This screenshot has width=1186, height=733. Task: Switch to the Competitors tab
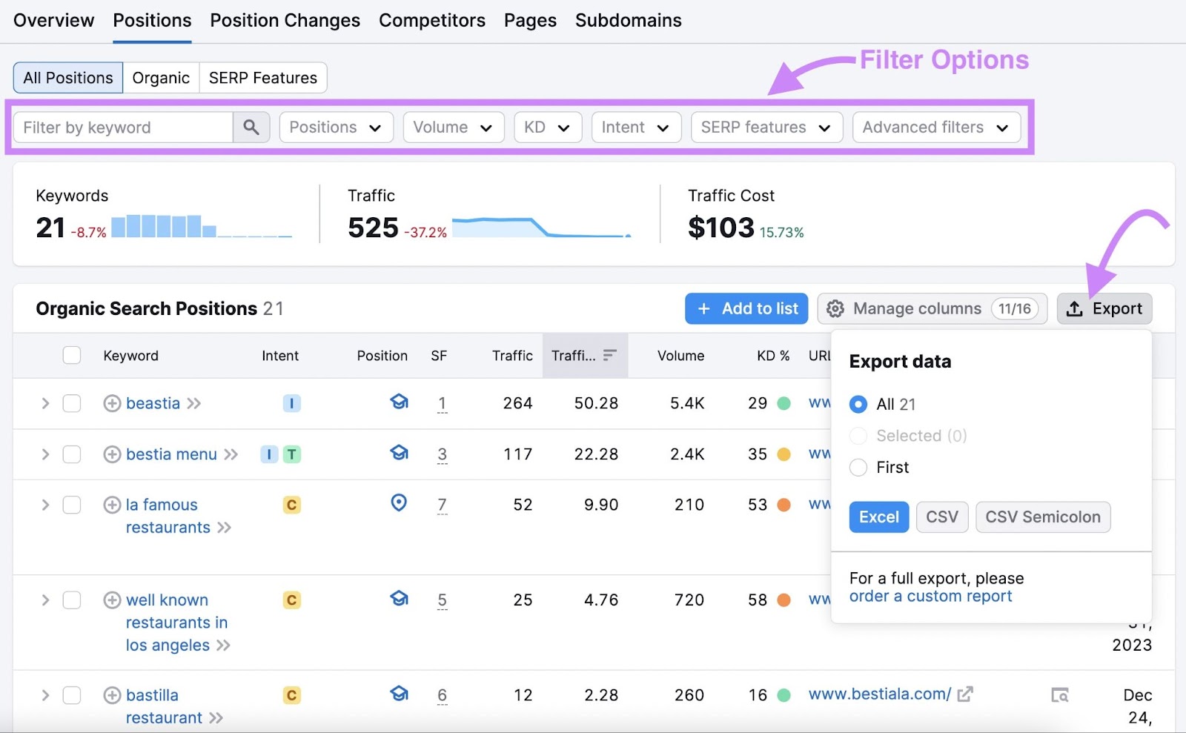tap(431, 20)
